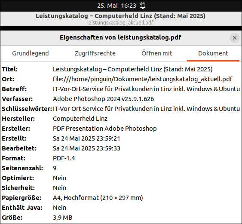This screenshot has width=242, height=224.
Task: Switch to the Grundlegend tab
Action: (31, 53)
